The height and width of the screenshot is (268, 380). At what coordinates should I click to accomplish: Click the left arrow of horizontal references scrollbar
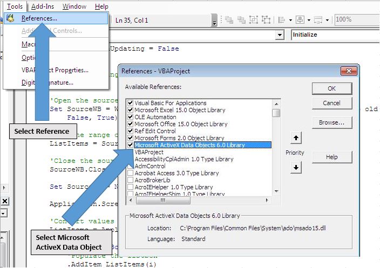131,200
